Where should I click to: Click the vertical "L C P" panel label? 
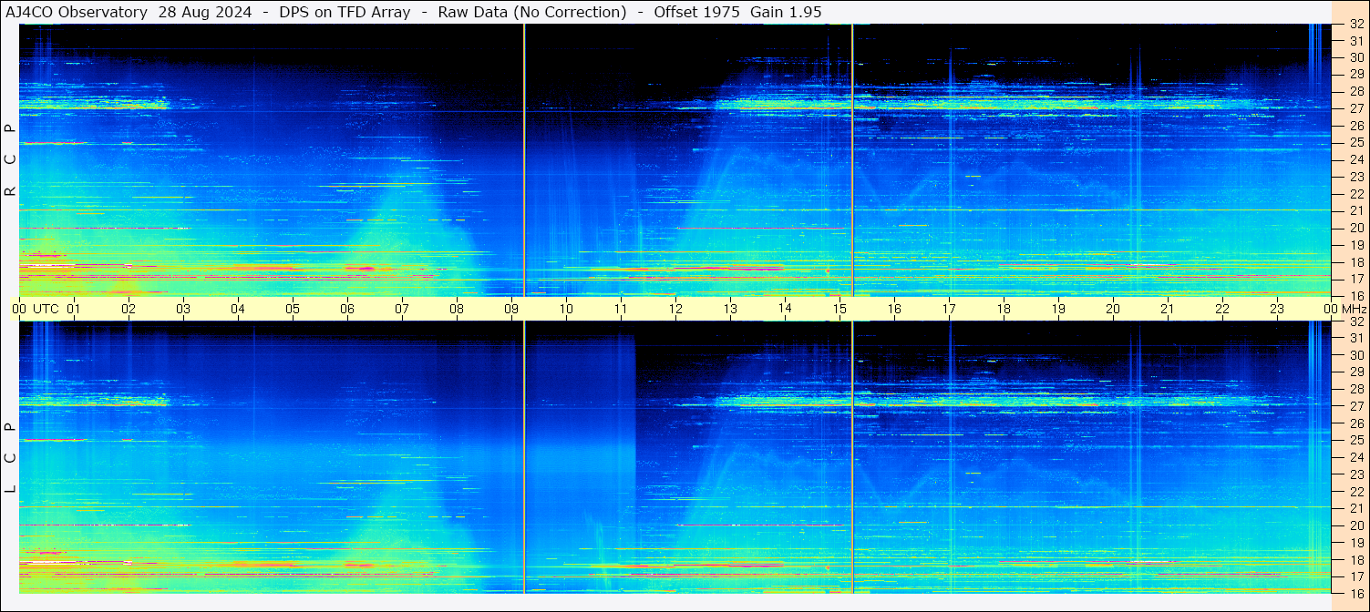(x=10, y=458)
